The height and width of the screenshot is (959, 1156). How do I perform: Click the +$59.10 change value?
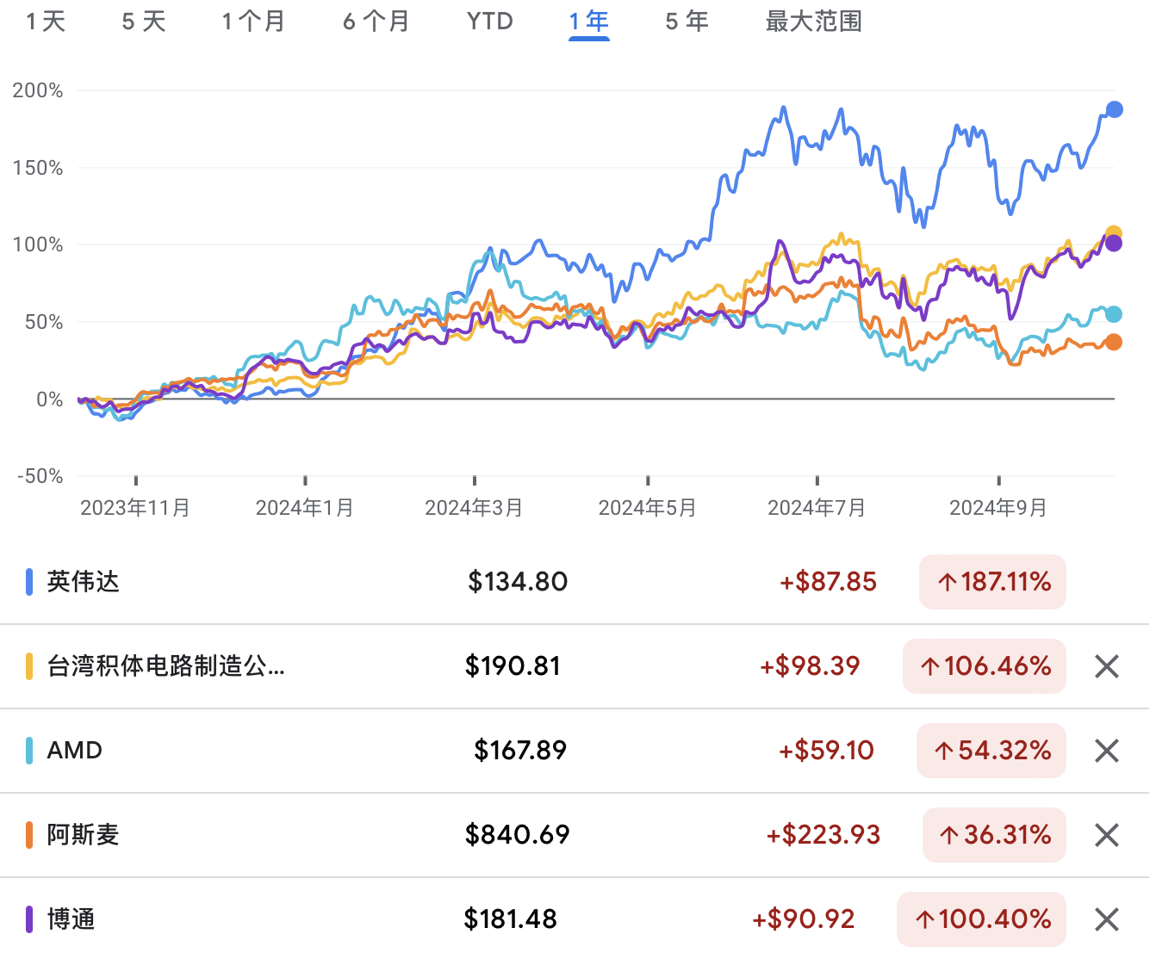(x=826, y=751)
